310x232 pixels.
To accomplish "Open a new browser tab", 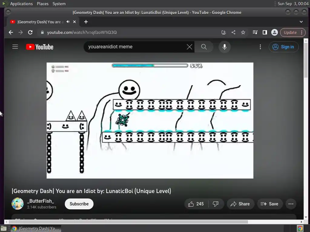I will click(86, 22).
